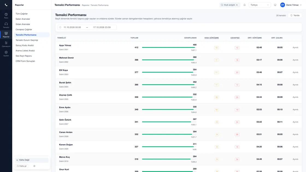Click the Cevapsız column header
306x172 pixels.
(235, 38)
